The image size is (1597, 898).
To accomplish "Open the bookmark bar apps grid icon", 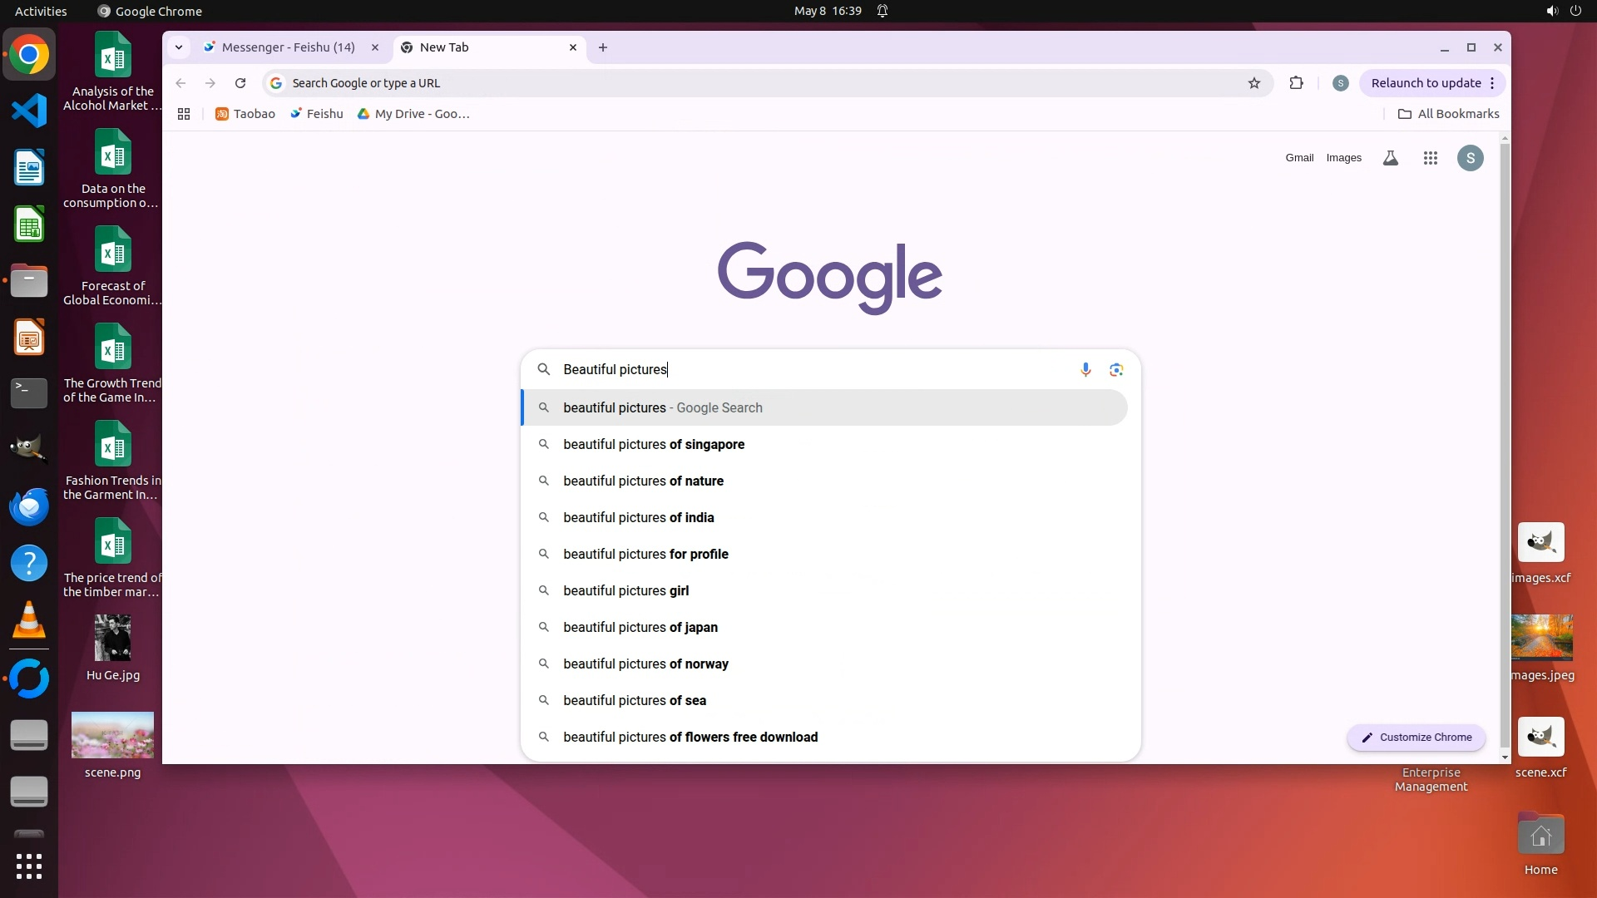I will pyautogui.click(x=184, y=114).
